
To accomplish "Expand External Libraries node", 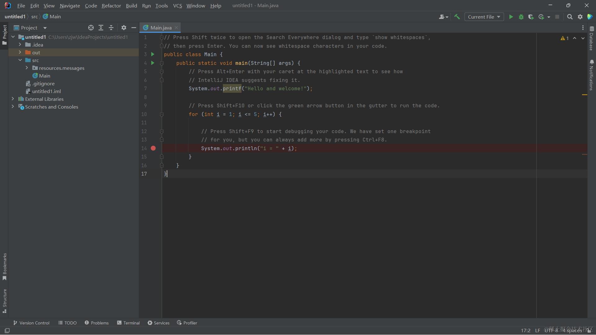I will click(x=13, y=99).
